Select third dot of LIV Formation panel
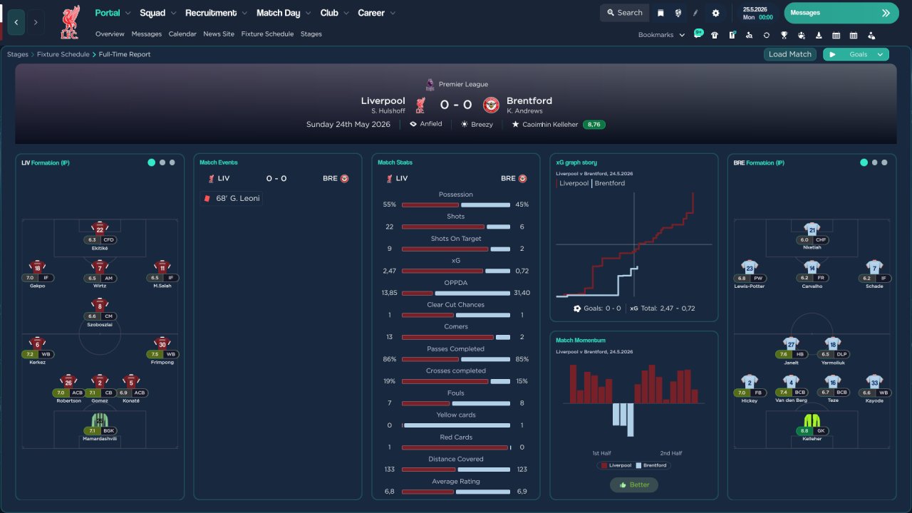Viewport: 912px width, 513px height. 172,162
